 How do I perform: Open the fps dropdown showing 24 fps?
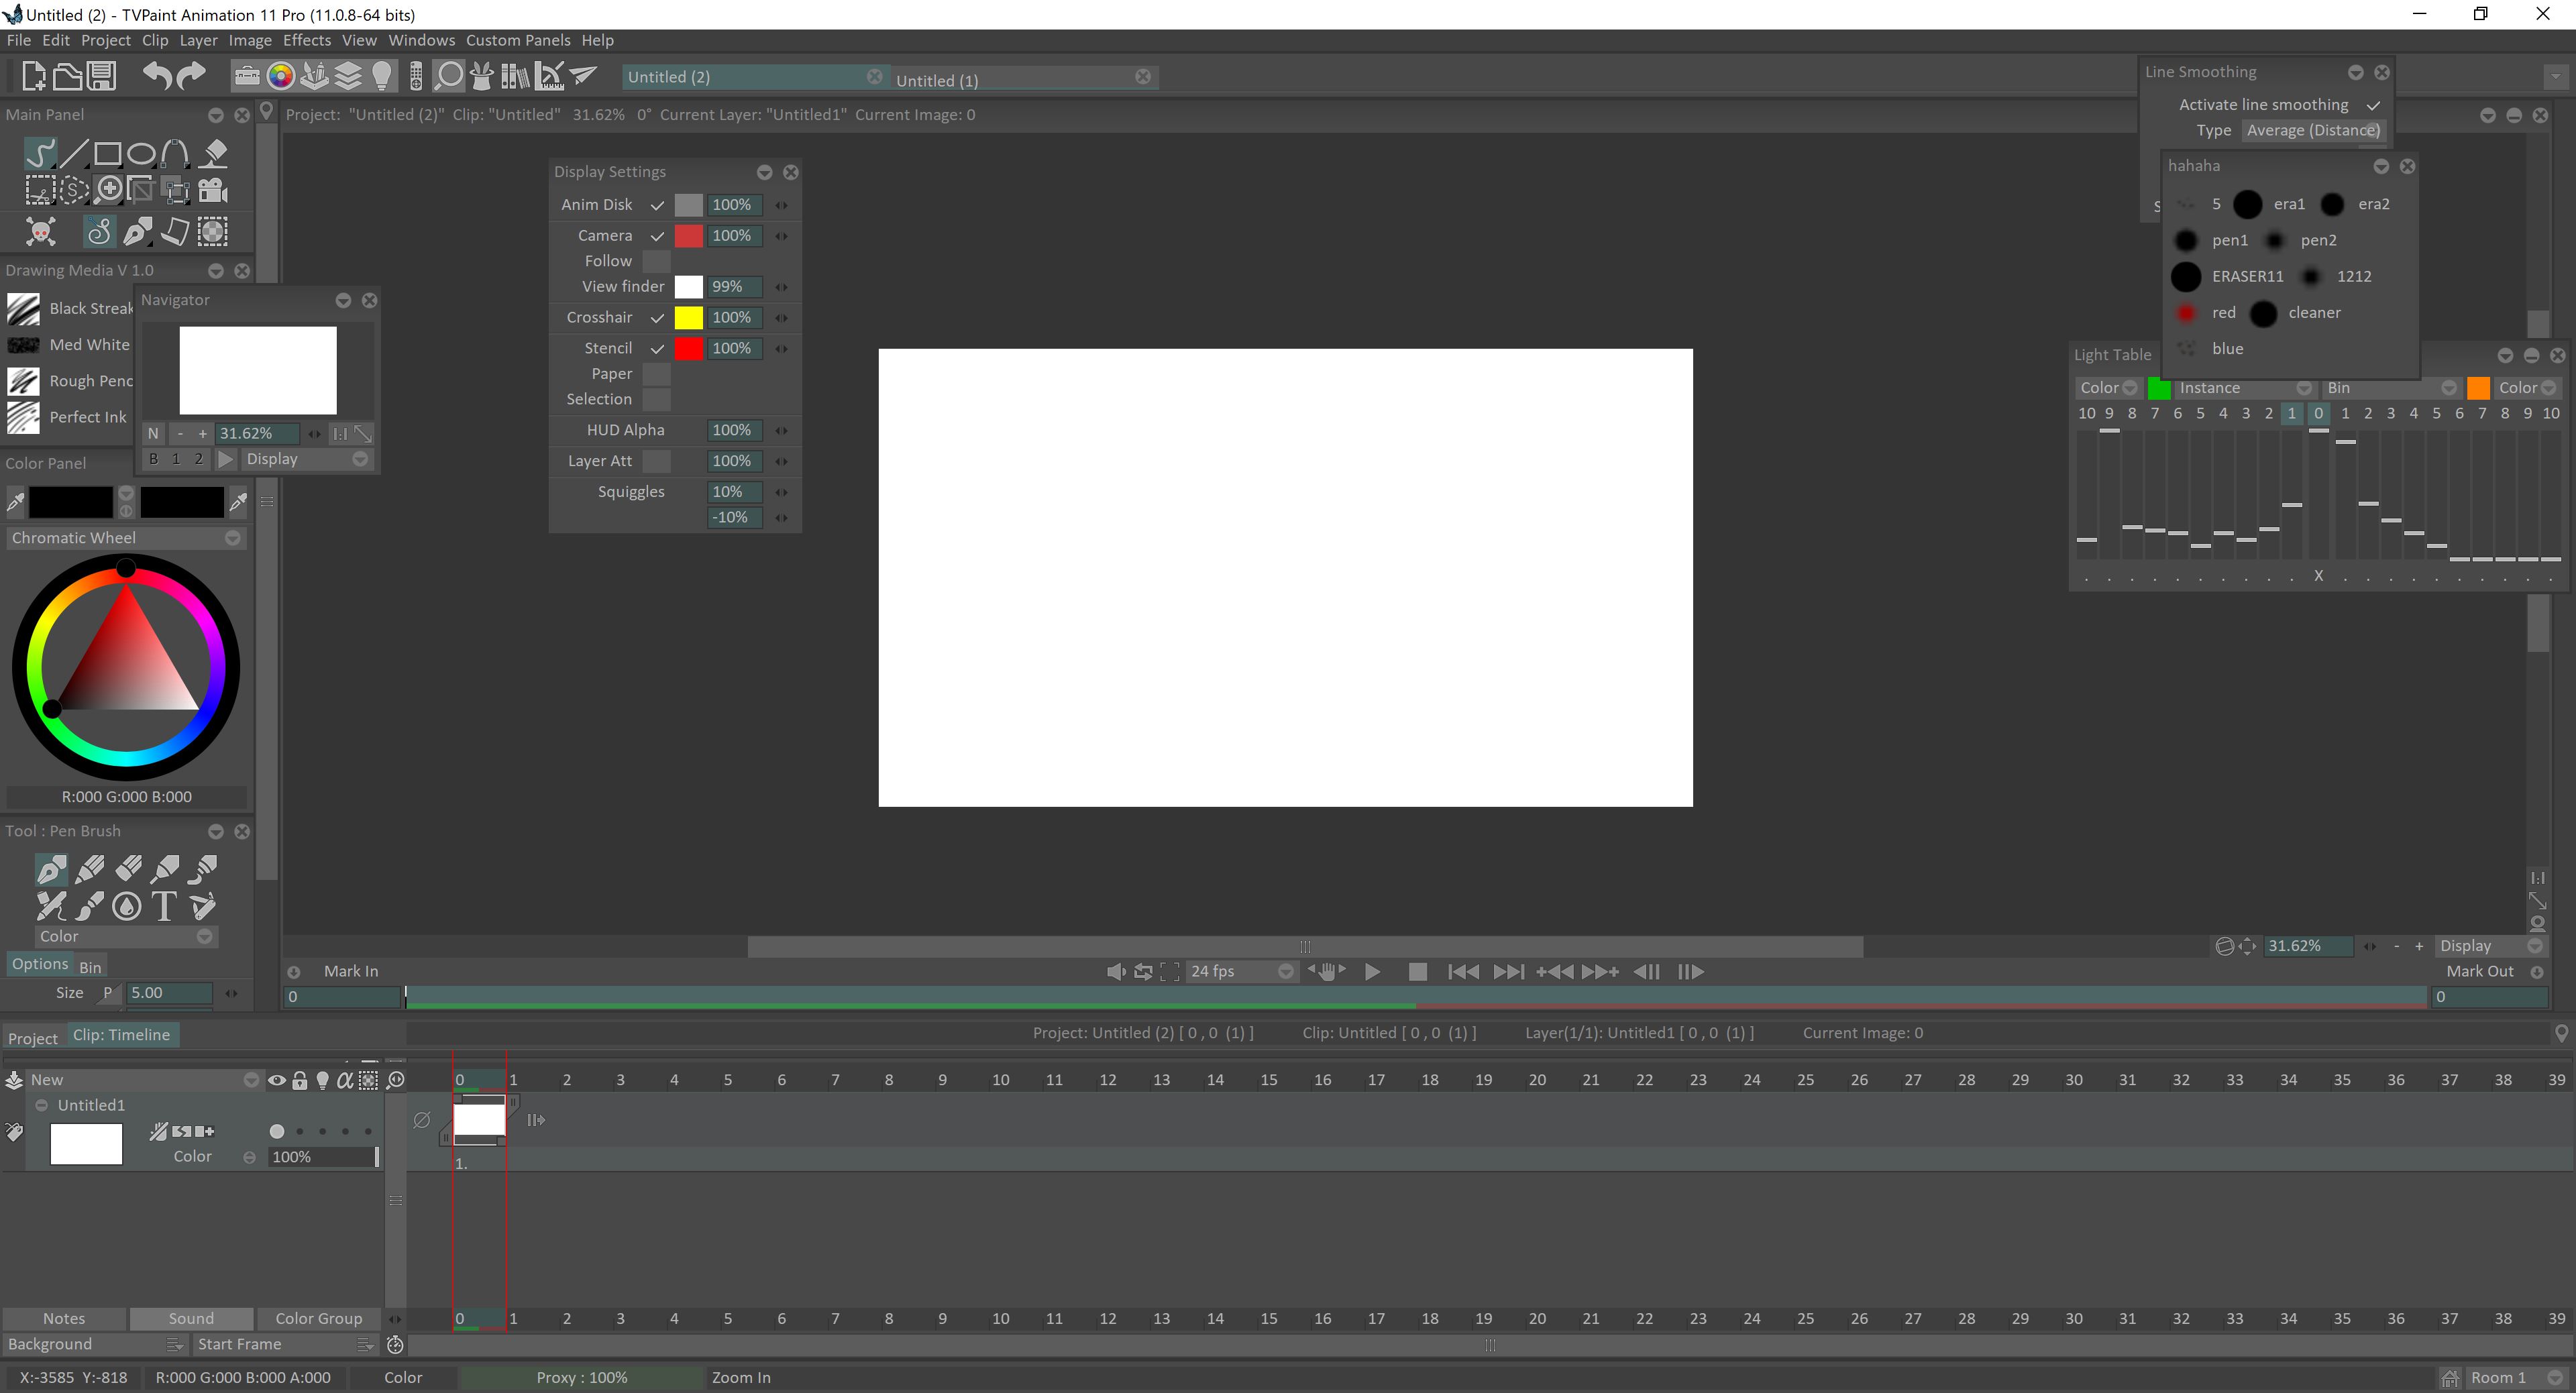click(1242, 972)
